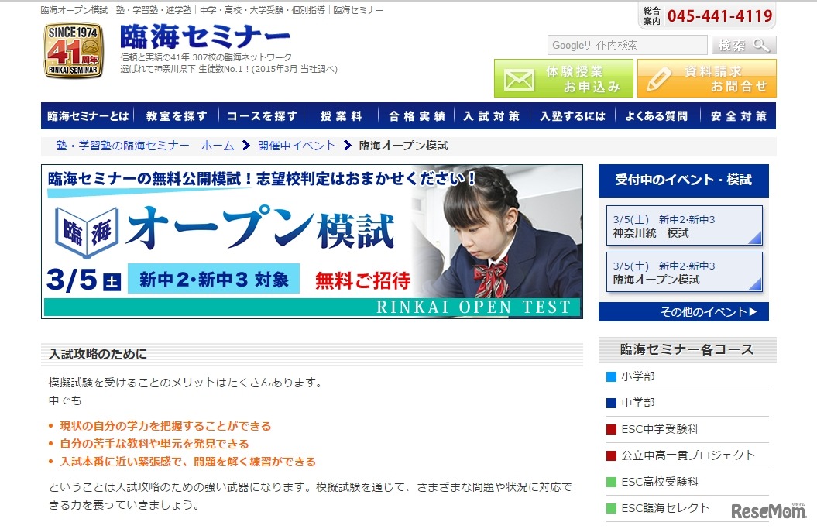Open 合格実績 menu item
Screen dimensions: 817x529
417,115
